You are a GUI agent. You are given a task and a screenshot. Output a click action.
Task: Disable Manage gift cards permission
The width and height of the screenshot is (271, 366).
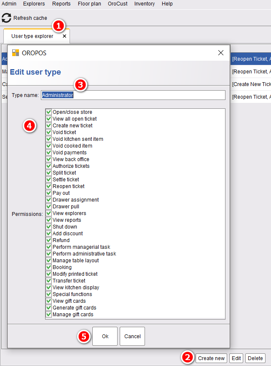click(x=48, y=315)
